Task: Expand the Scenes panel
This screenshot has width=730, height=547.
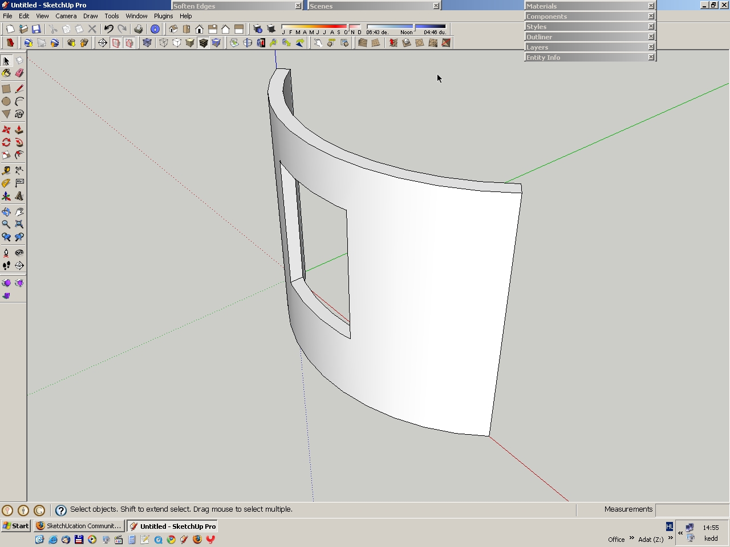Action: (374, 6)
